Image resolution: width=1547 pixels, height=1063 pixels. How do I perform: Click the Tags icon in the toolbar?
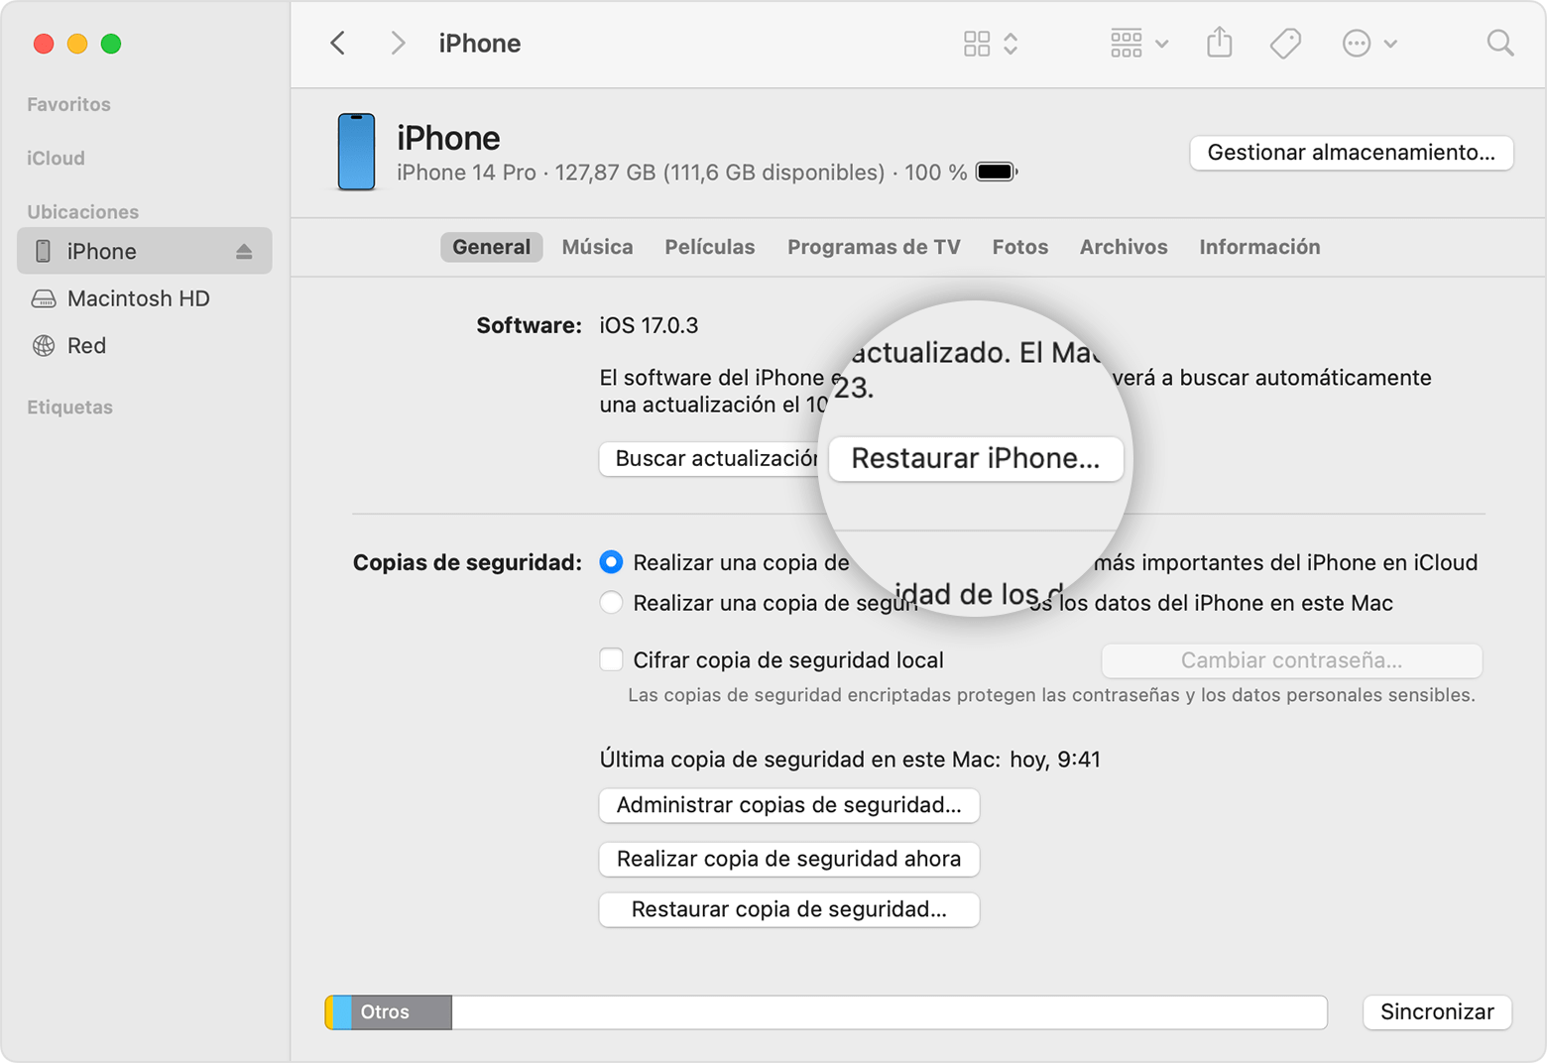coord(1284,43)
